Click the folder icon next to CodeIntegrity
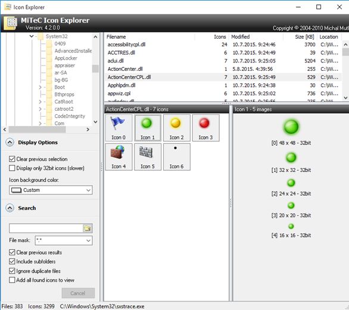 point(49,116)
